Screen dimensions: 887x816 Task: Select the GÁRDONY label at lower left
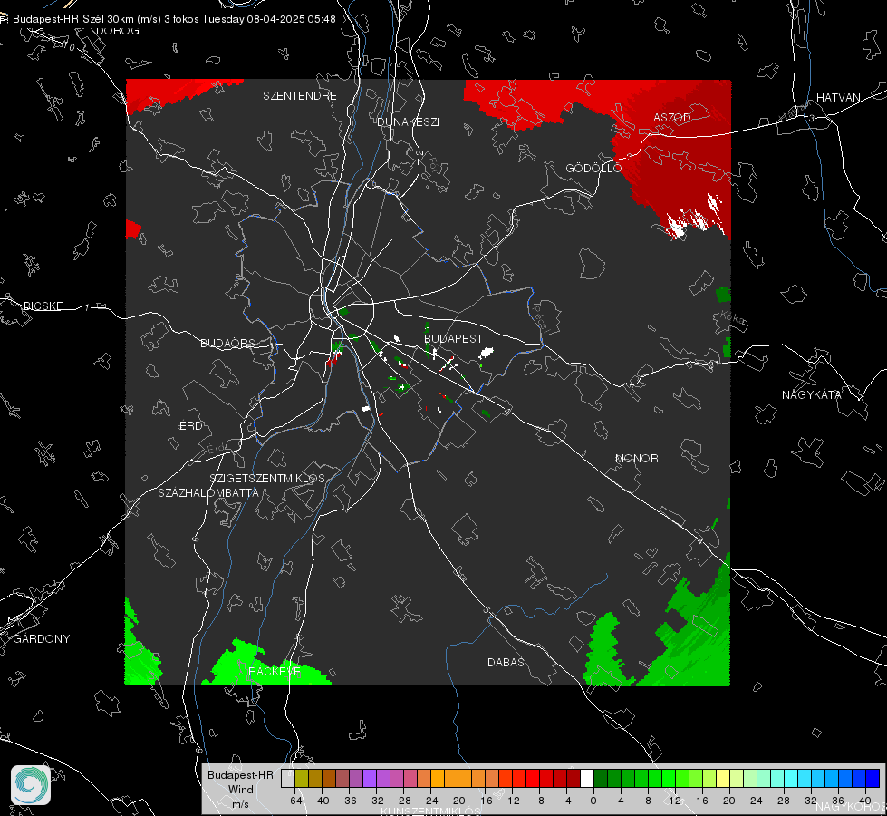click(x=42, y=639)
